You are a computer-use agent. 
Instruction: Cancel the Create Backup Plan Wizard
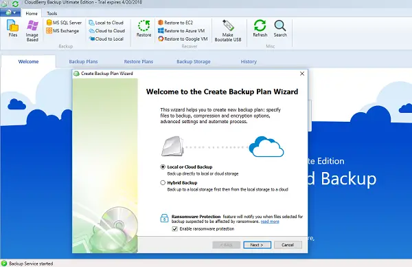click(x=288, y=245)
